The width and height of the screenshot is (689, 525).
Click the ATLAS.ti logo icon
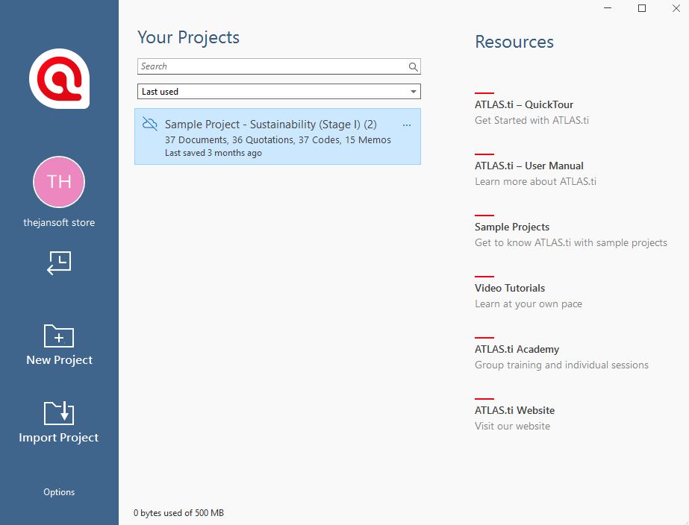pyautogui.click(x=59, y=78)
